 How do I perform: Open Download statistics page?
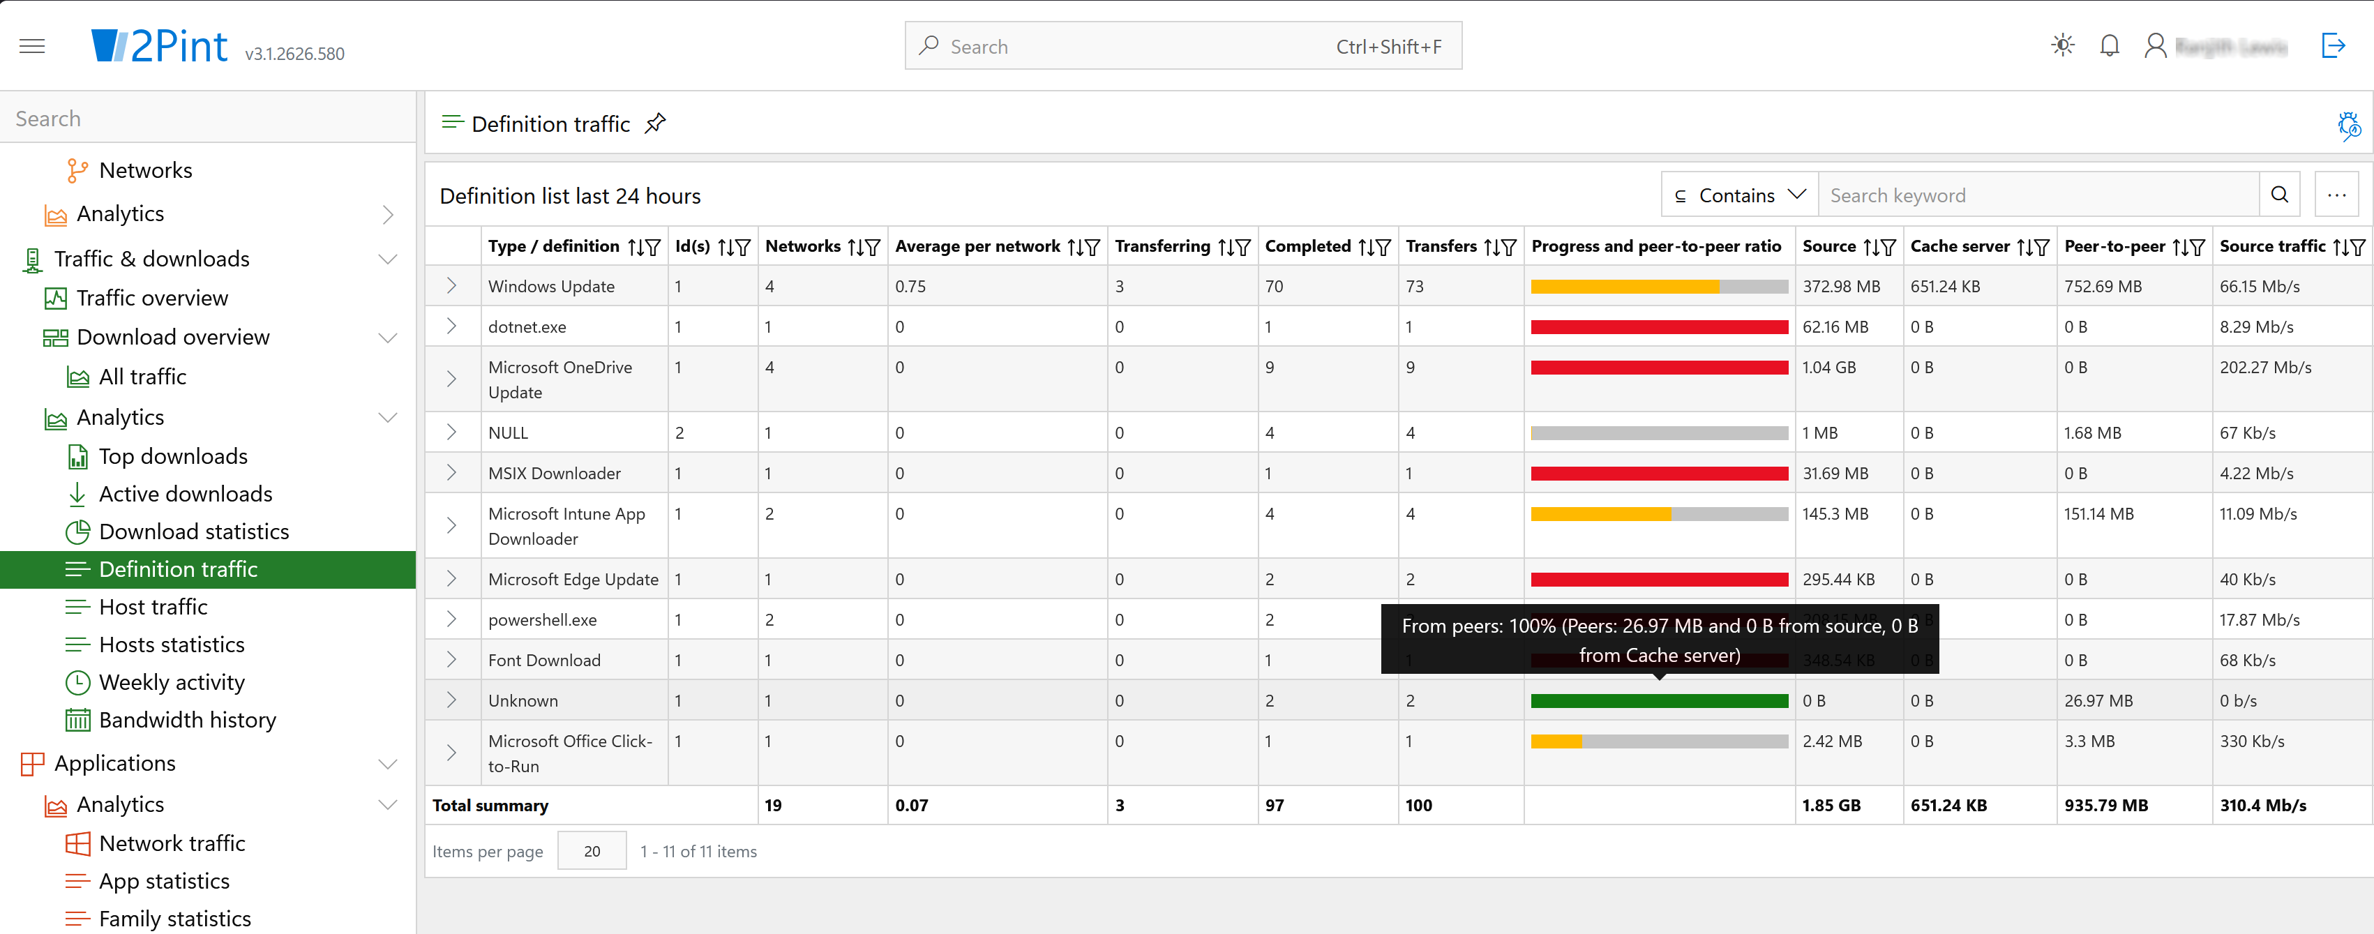tap(193, 532)
